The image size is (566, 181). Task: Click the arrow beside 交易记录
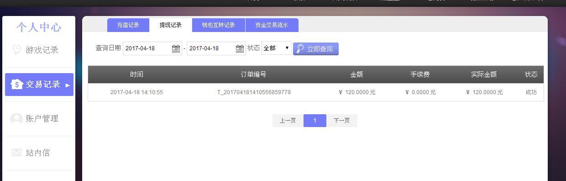tap(68, 85)
